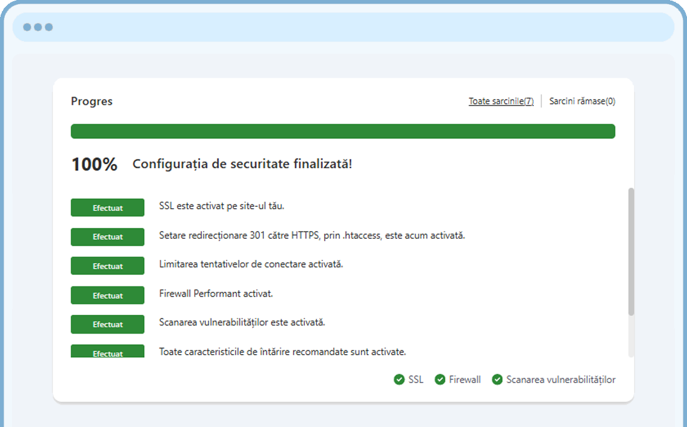Click the checkmark beside Scanarea vulnerabilităților

[497, 379]
